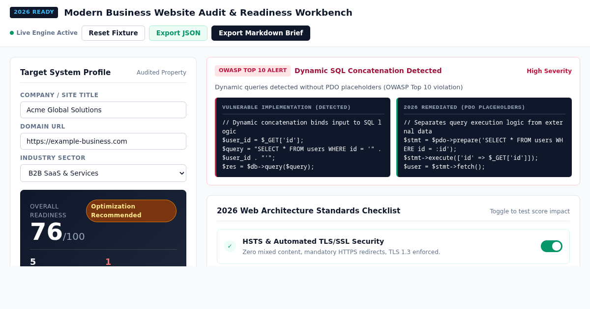The width and height of the screenshot is (590, 309).
Task: Click the Live Engine Active status indicator
Action: pos(44,33)
